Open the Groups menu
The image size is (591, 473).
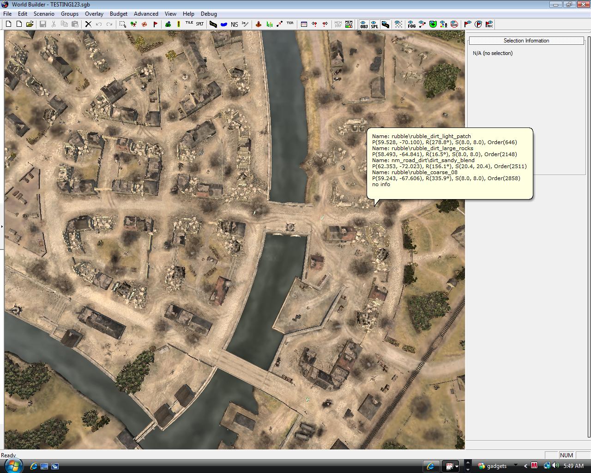click(70, 14)
